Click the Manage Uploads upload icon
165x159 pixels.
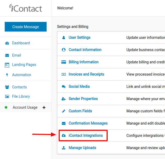pyautogui.click(x=64, y=148)
